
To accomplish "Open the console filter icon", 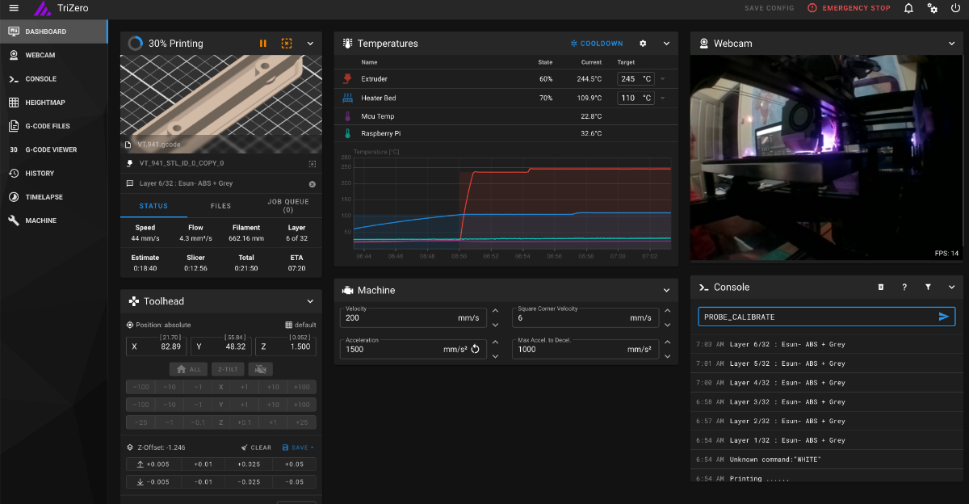I will 928,287.
